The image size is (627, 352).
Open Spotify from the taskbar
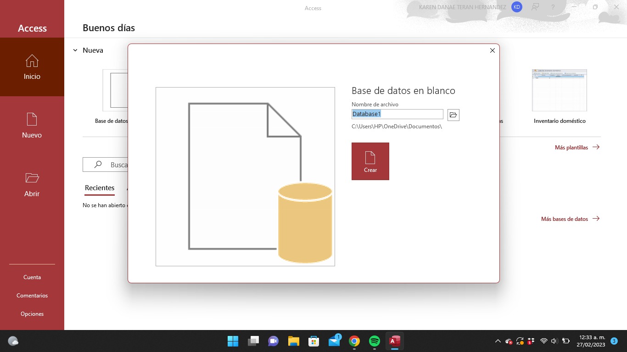[375, 341]
